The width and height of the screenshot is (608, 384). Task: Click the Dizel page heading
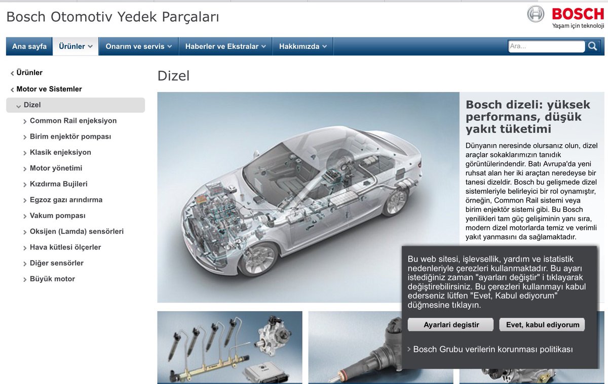(x=174, y=76)
